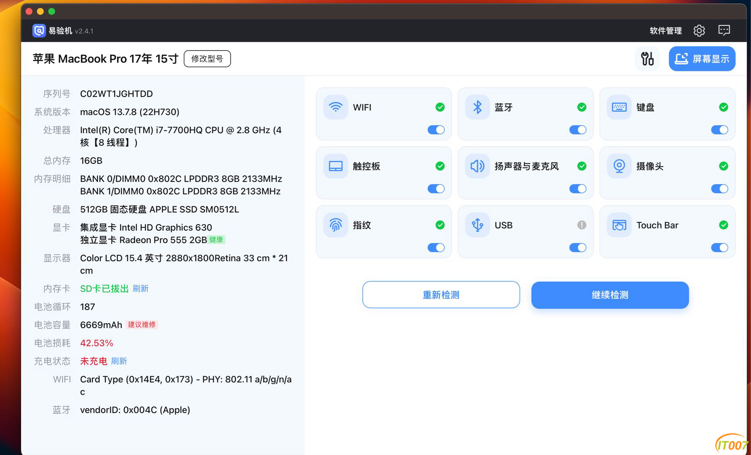The width and height of the screenshot is (751, 455).
Task: Toggle the 指纹 test switch
Action: tap(436, 248)
